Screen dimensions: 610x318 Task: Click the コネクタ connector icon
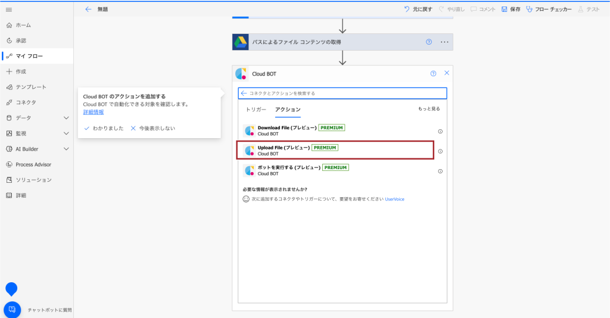[x=10, y=102]
